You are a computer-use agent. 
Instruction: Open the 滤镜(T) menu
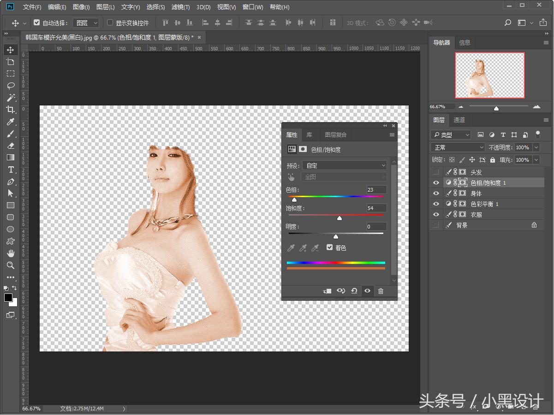(x=180, y=7)
